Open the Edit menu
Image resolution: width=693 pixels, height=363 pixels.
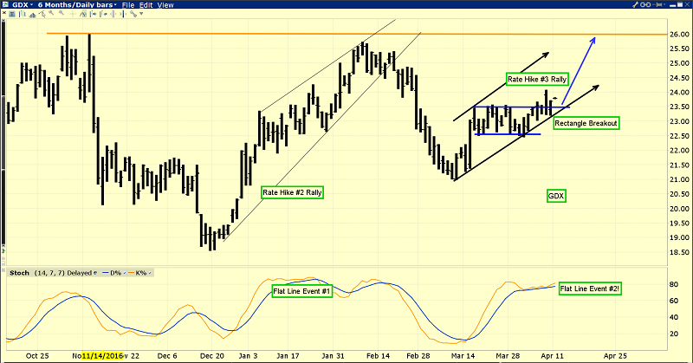[x=146, y=5]
